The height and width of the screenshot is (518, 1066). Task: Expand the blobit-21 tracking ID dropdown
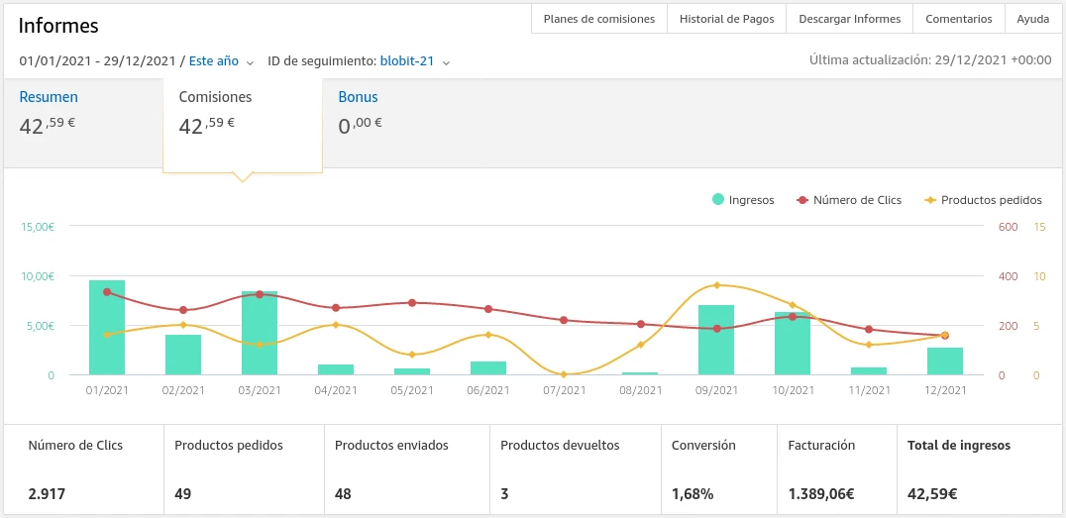click(414, 61)
